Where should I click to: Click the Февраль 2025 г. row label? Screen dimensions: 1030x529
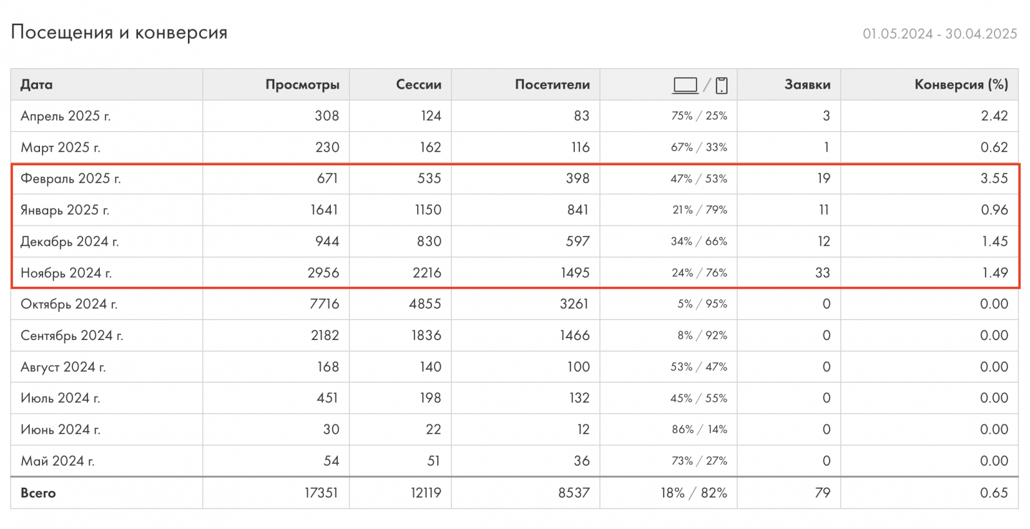pos(71,179)
